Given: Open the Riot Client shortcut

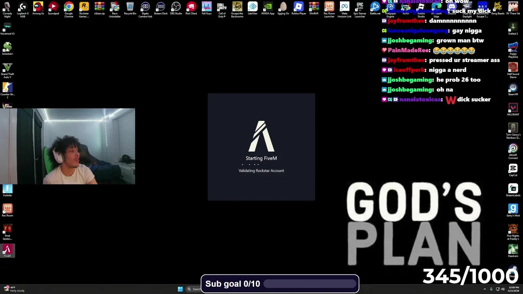Looking at the screenshot, I should coord(191,9).
